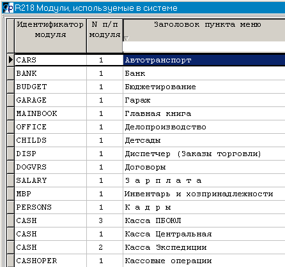Screen dimensions: 285x267
Task: Select the 'Детсады' cell
Action: 204,140
